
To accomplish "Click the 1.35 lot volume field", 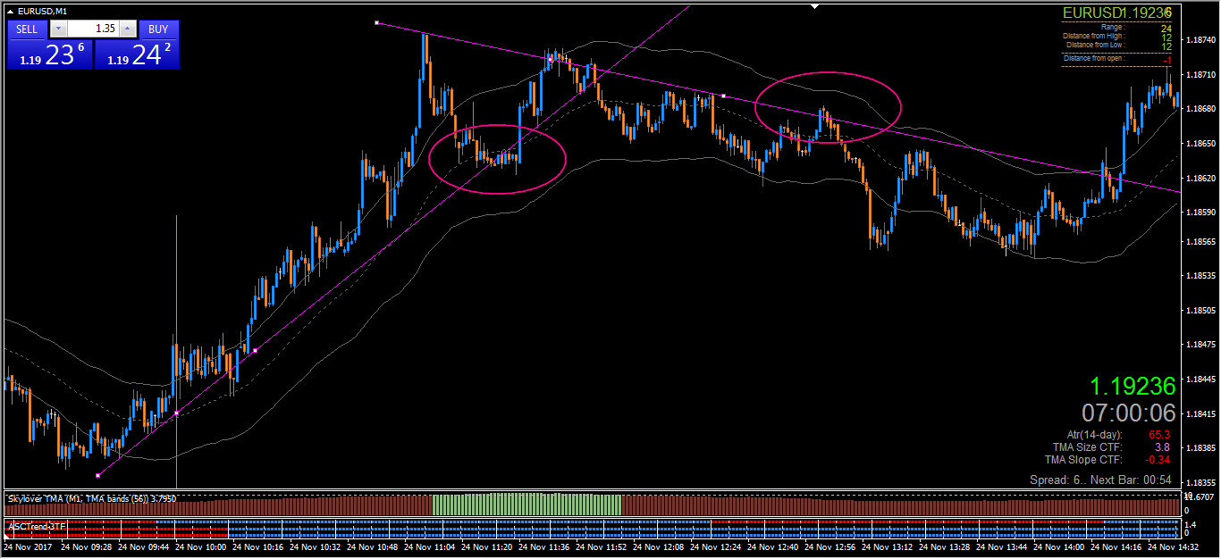I will (93, 29).
